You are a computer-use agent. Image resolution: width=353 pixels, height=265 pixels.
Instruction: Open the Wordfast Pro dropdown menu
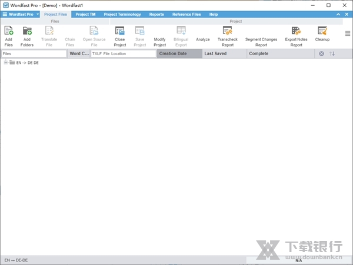[x=21, y=14]
